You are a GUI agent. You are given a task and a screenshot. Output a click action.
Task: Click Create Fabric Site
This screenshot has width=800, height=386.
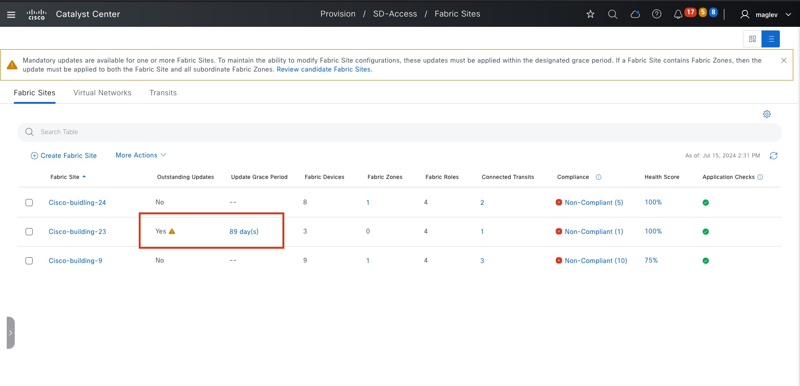pos(64,156)
